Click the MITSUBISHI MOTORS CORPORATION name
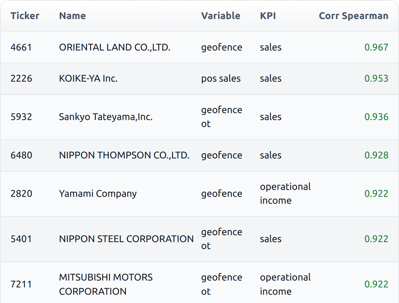The width and height of the screenshot is (399, 303). pyautogui.click(x=105, y=284)
